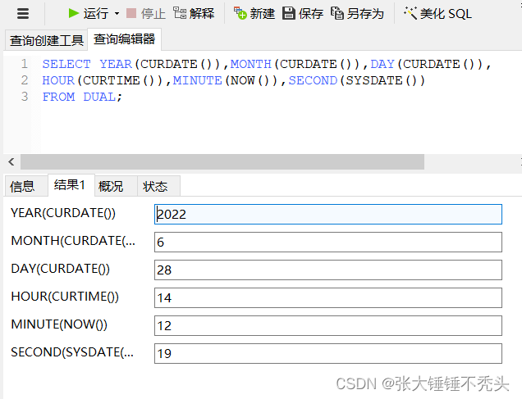This screenshot has height=399, width=522.
Task: Click the SECOND(SYSDATE()) field showing 19
Action: coord(328,353)
